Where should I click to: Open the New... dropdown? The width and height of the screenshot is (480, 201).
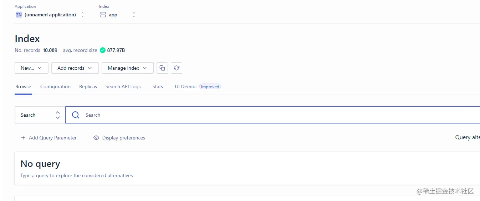31,68
